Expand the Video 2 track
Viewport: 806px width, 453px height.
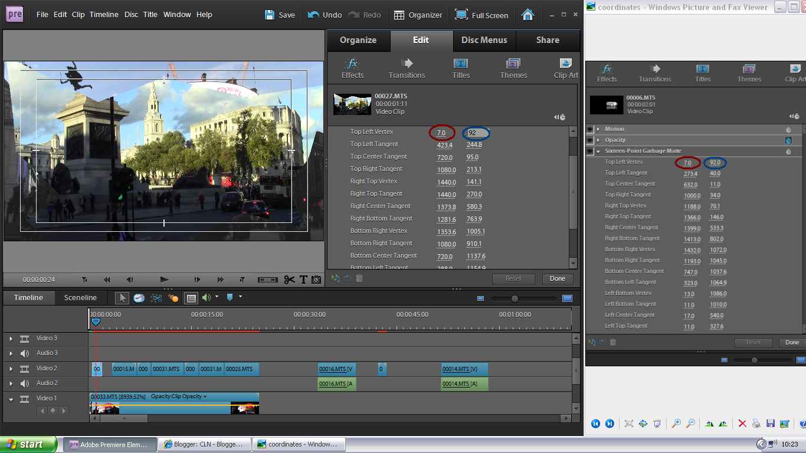11,369
